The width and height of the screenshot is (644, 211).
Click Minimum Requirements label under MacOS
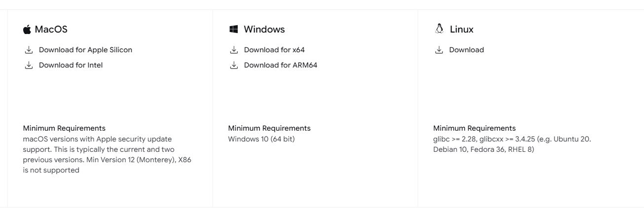pyautogui.click(x=64, y=128)
